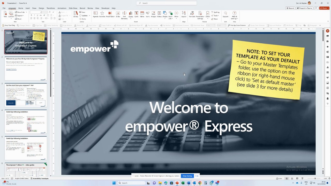The height and width of the screenshot is (186, 331).
Task: Open the empower Library
Action: click(x=76, y=14)
